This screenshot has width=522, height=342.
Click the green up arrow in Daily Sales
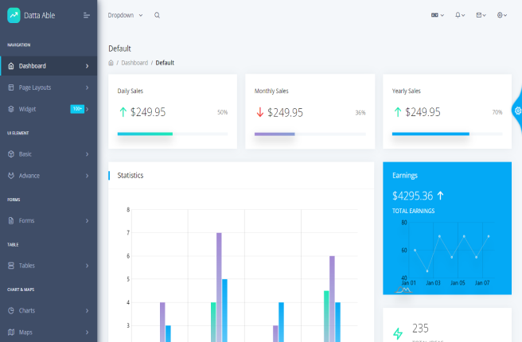tap(123, 112)
